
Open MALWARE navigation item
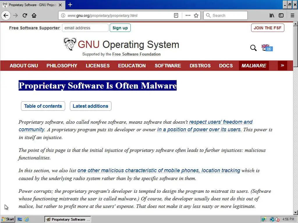point(254,66)
